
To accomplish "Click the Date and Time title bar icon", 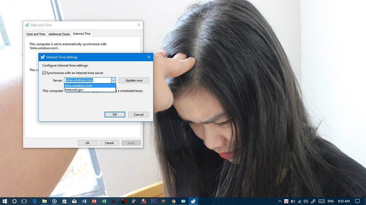I will pos(27,25).
